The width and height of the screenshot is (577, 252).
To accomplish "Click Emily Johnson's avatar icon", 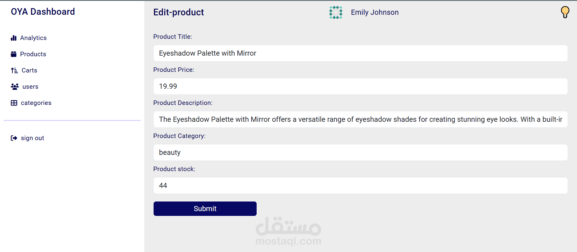I will coord(336,12).
